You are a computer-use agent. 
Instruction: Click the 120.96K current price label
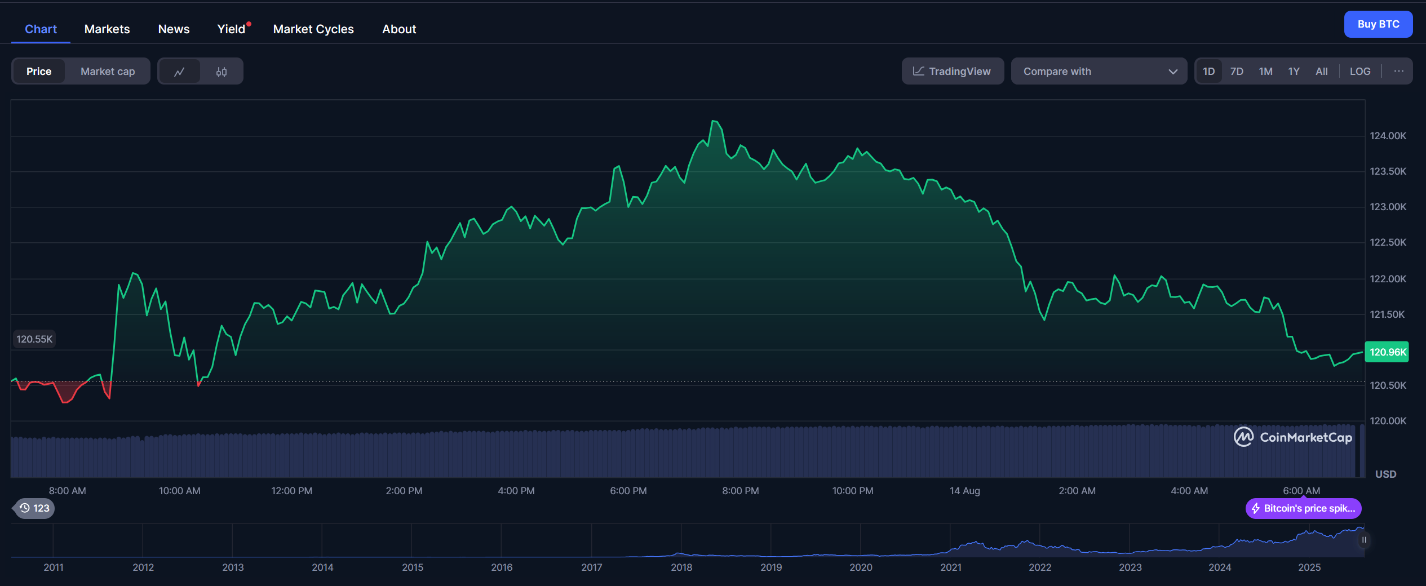pos(1387,352)
